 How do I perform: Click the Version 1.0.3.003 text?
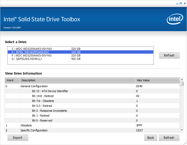coord(12,28)
